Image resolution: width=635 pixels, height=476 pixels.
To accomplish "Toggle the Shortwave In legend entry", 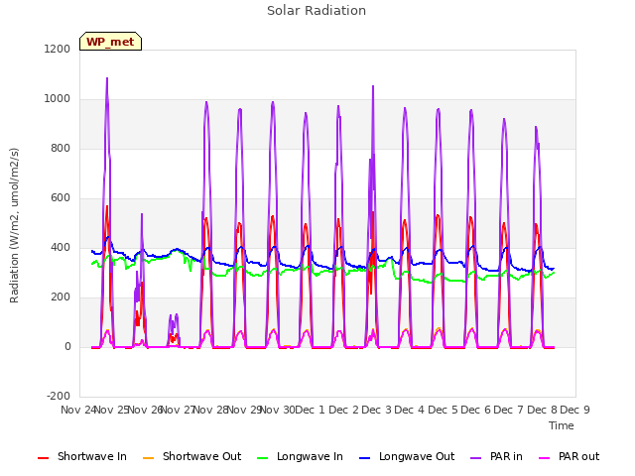I will pos(82,456).
